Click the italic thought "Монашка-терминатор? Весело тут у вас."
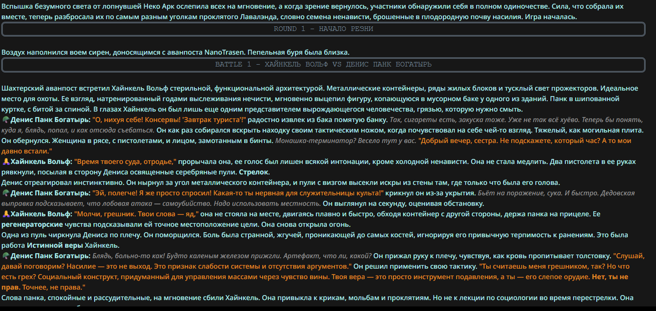 pyautogui.click(x=346, y=141)
